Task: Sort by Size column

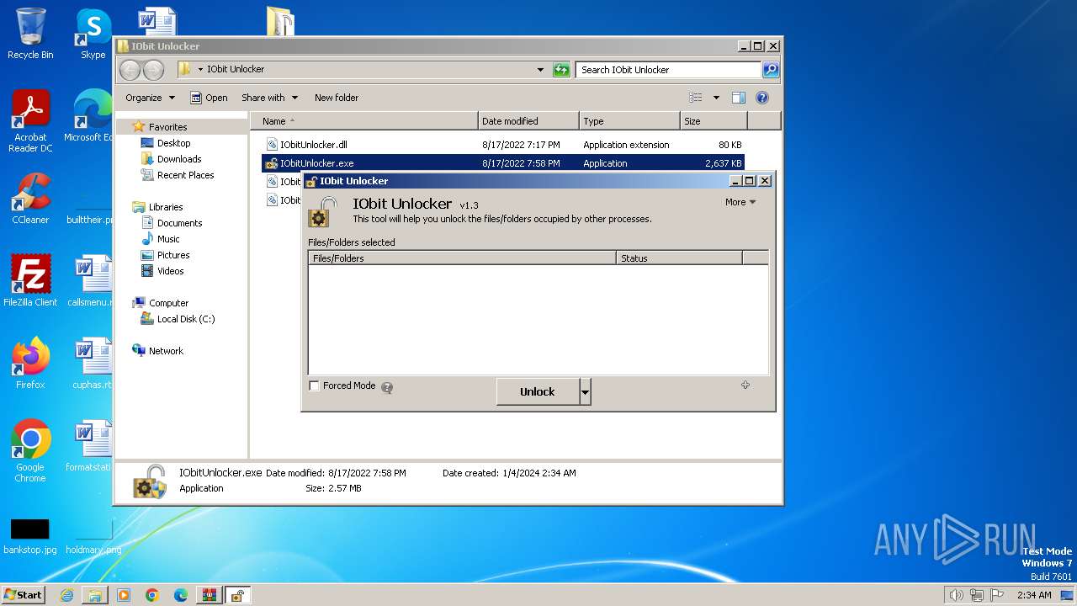Action: click(x=714, y=121)
